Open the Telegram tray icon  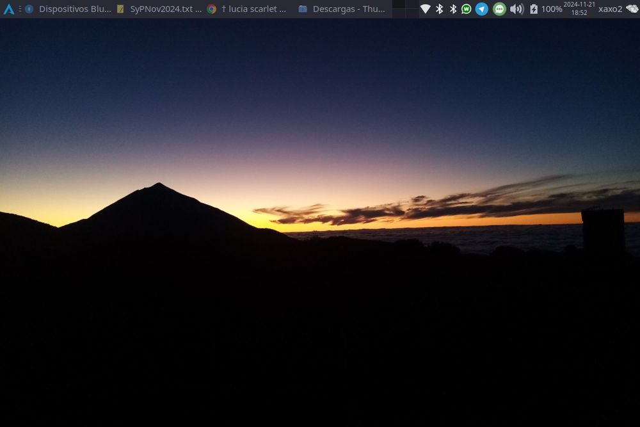tap(482, 8)
